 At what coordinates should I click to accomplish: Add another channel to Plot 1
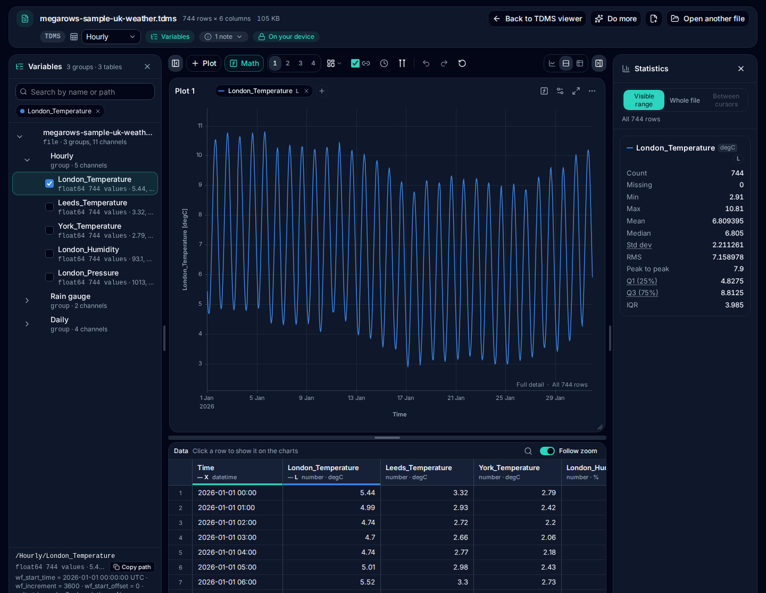322,91
